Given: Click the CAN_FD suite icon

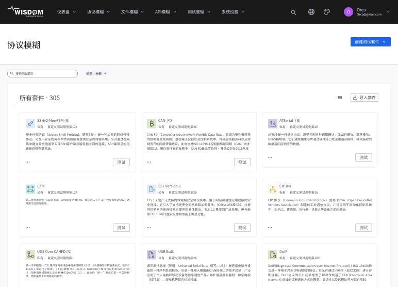Looking at the screenshot, I should 152,123.
